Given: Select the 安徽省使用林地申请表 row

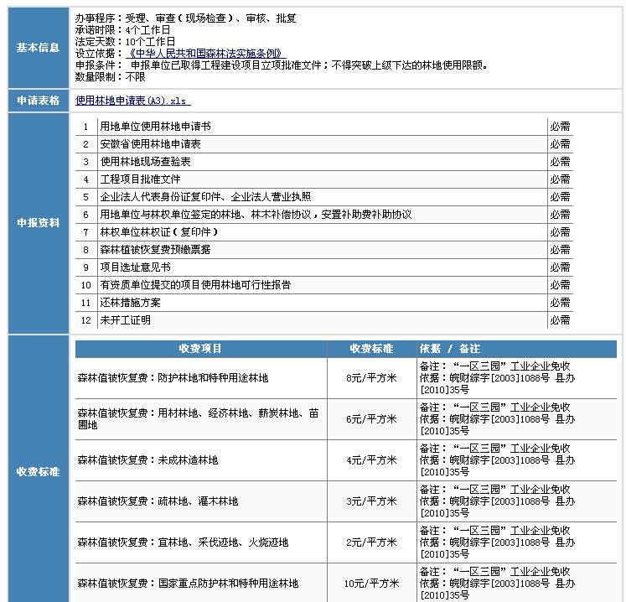Looking at the screenshot, I should tap(150, 144).
